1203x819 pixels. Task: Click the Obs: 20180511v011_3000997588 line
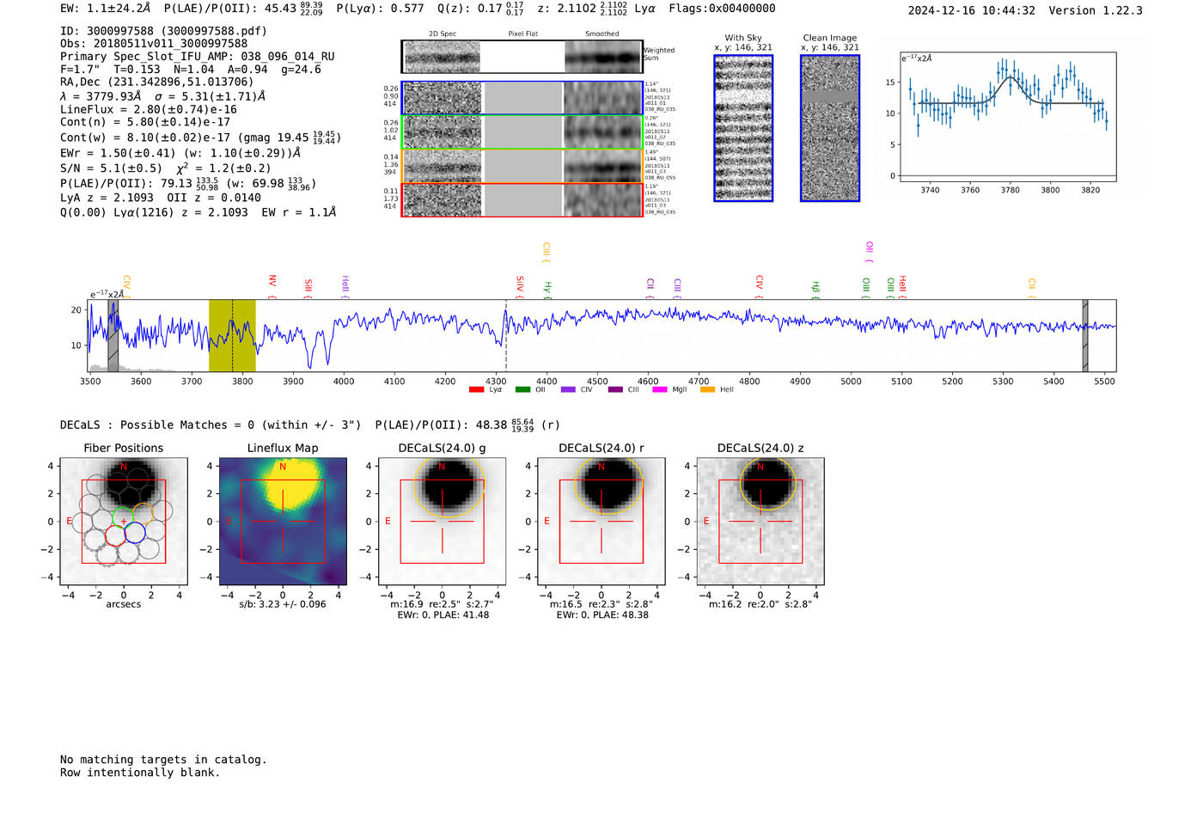(x=154, y=44)
